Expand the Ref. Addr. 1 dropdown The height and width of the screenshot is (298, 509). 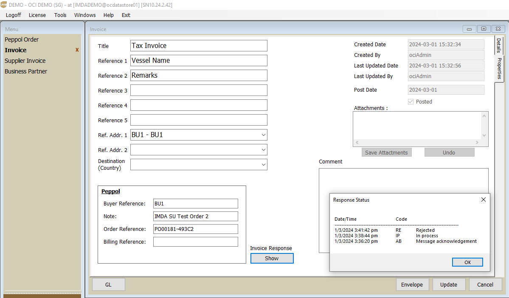pos(264,135)
